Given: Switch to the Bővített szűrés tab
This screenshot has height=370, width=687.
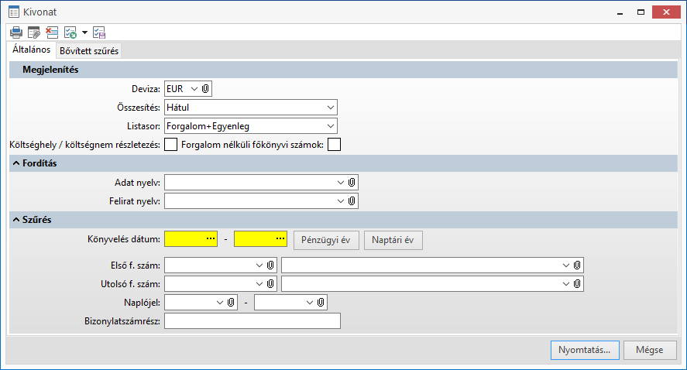Looking at the screenshot, I should [89, 50].
